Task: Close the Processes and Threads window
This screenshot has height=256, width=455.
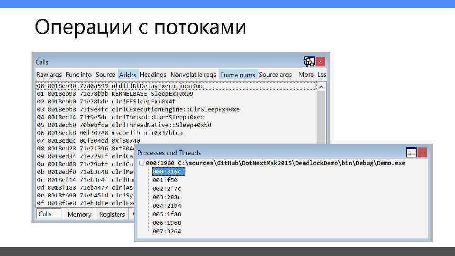Action: point(422,152)
